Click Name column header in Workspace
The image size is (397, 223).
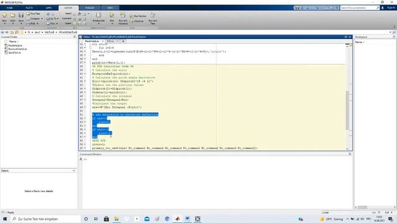coord(360,42)
